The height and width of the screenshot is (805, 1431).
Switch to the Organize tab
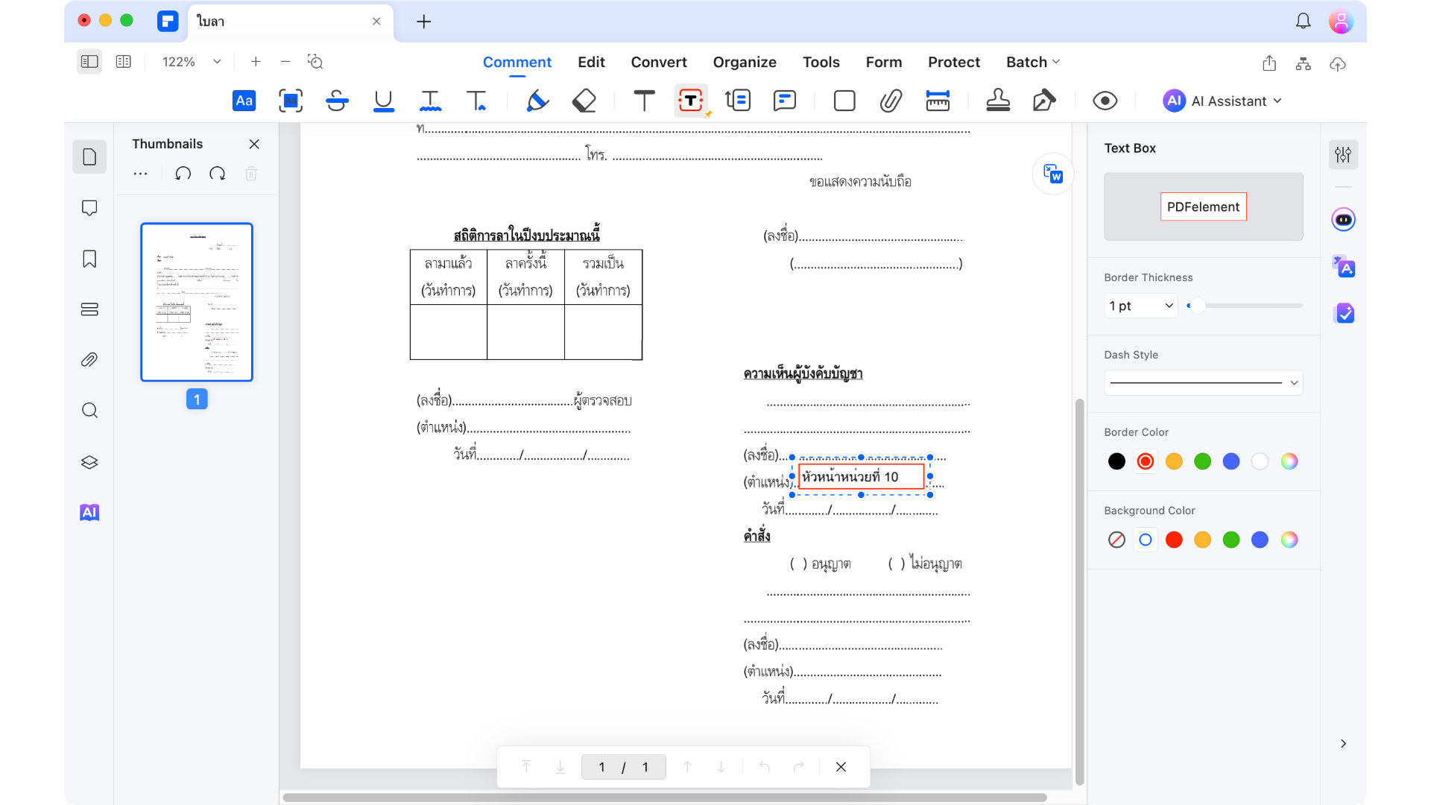click(744, 62)
